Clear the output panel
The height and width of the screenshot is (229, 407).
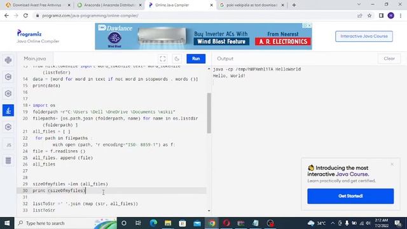(x=389, y=59)
